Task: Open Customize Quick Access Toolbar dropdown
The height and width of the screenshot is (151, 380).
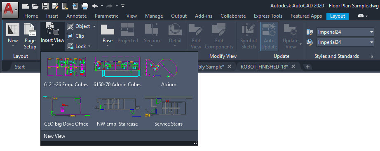Action: (123, 6)
